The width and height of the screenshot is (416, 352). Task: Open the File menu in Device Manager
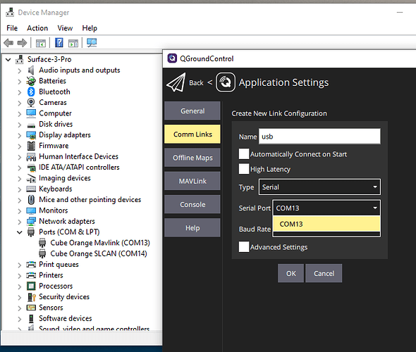12,28
